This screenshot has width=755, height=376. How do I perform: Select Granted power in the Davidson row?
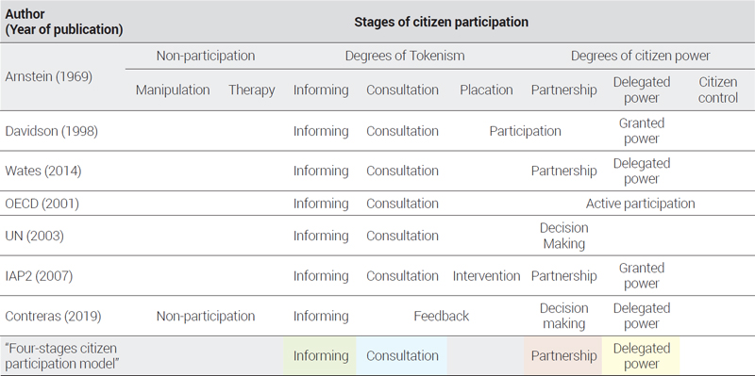tap(642, 131)
